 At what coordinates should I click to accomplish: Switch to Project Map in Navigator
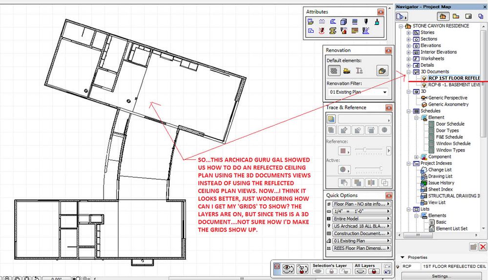tap(443, 16)
